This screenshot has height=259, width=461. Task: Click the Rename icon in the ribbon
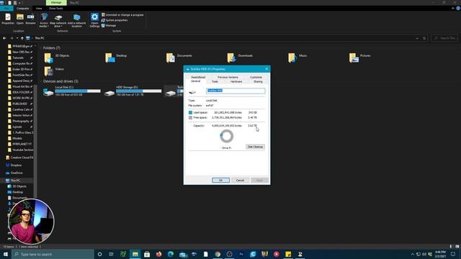tap(30, 19)
